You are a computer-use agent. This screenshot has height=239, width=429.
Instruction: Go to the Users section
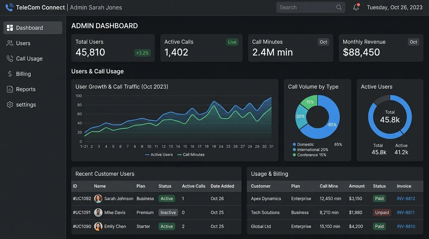click(33, 43)
